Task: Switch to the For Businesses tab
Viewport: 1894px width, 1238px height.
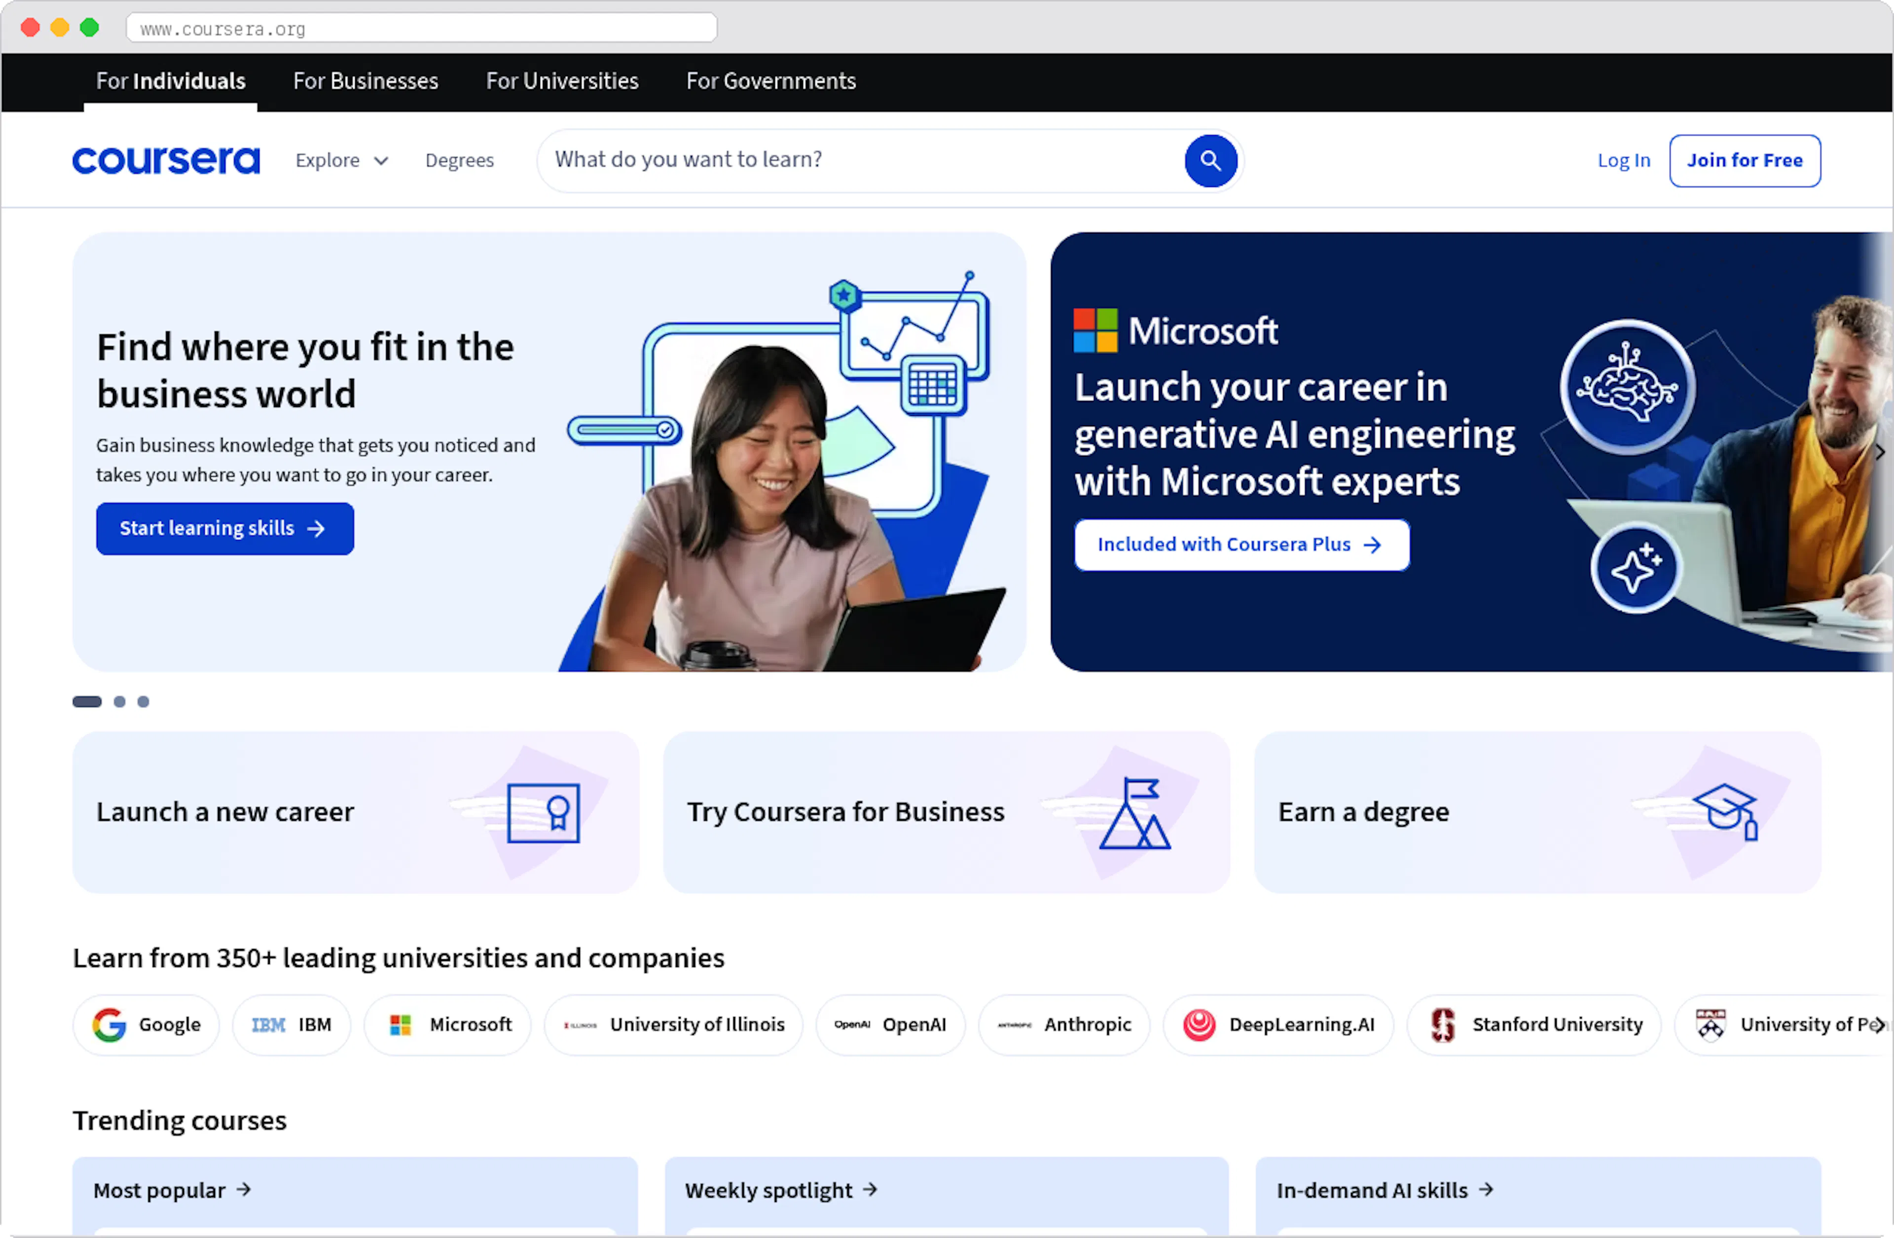Action: [365, 80]
